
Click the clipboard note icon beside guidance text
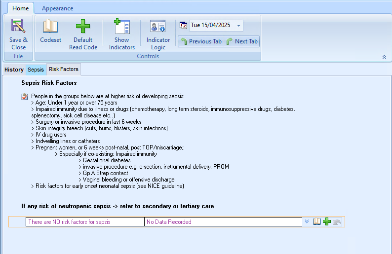click(x=25, y=97)
